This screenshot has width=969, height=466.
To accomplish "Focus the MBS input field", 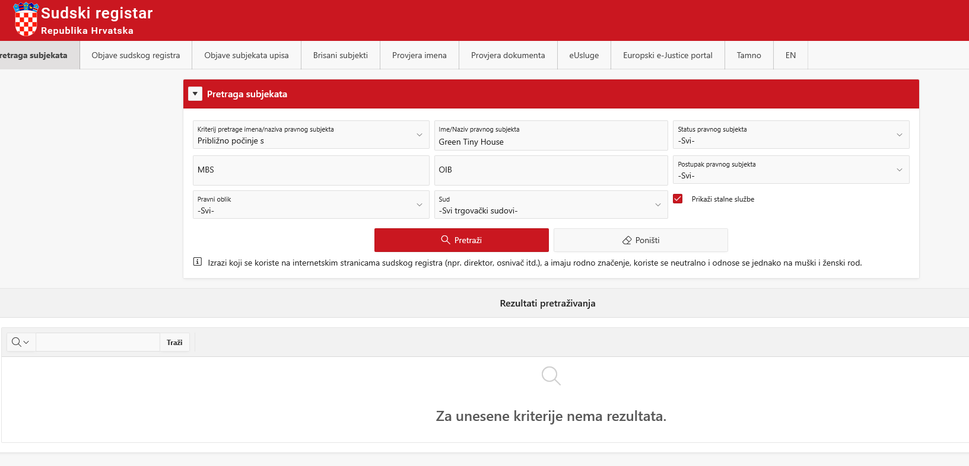I will tap(310, 170).
